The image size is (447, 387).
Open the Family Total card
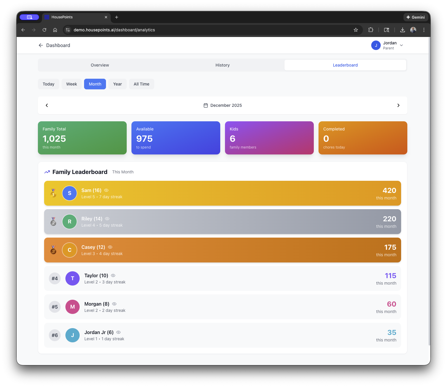pos(82,138)
